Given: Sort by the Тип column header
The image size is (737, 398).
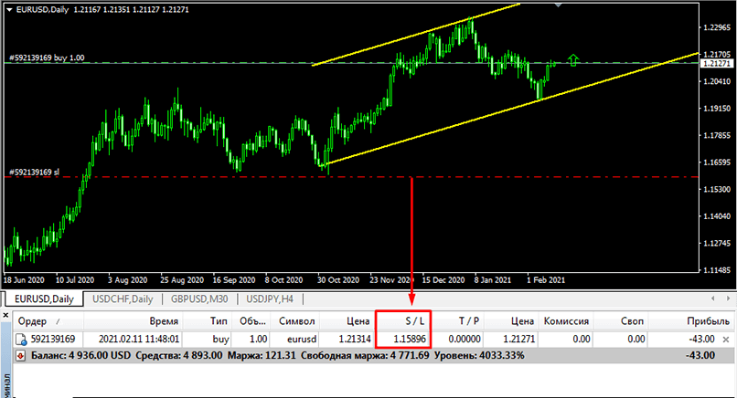Looking at the screenshot, I should (x=208, y=321).
